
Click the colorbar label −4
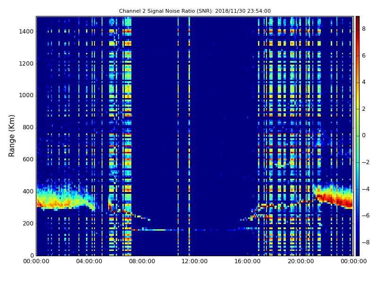366,189
